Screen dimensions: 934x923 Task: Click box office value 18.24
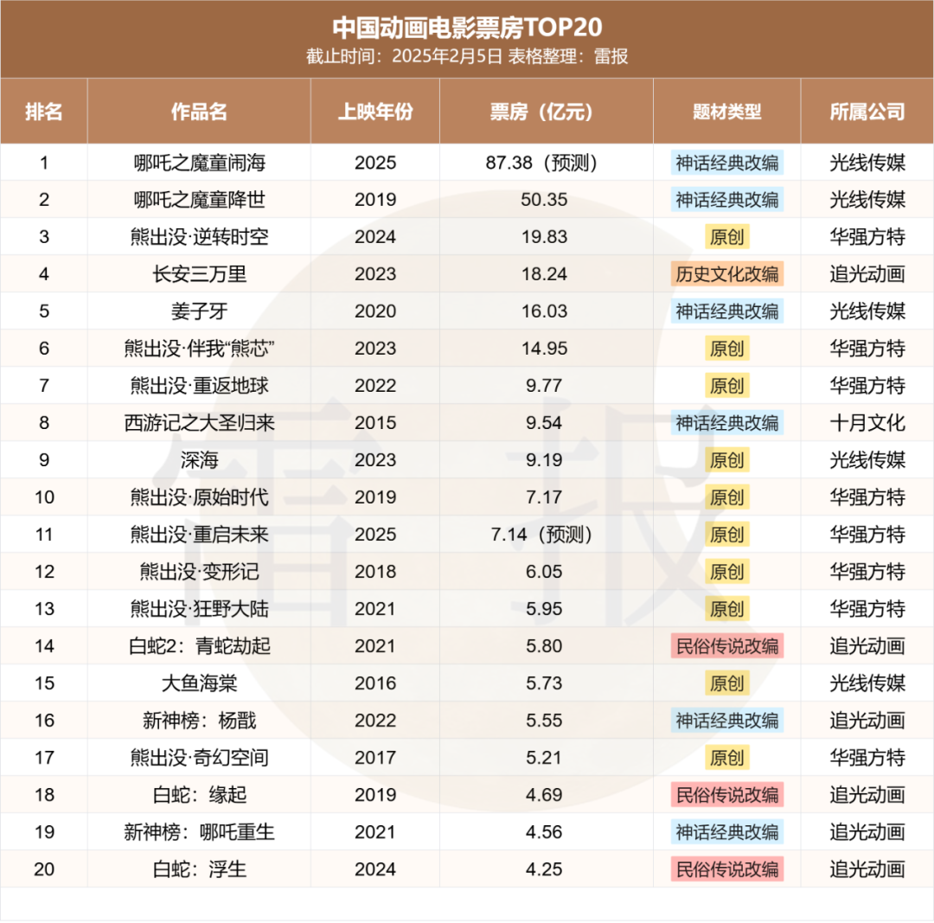click(544, 274)
